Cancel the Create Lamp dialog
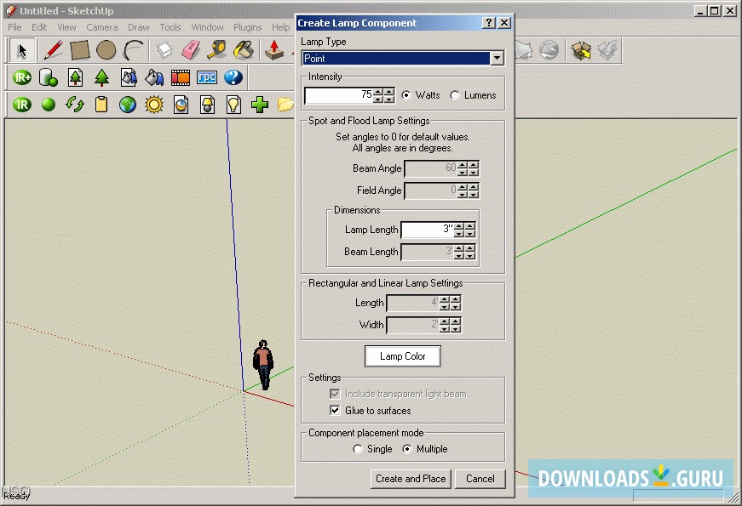This screenshot has height=506, width=742. (480, 479)
